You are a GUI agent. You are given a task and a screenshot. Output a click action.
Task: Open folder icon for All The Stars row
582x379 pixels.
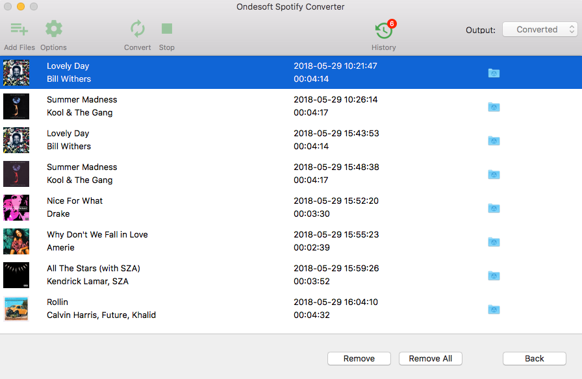coord(494,276)
